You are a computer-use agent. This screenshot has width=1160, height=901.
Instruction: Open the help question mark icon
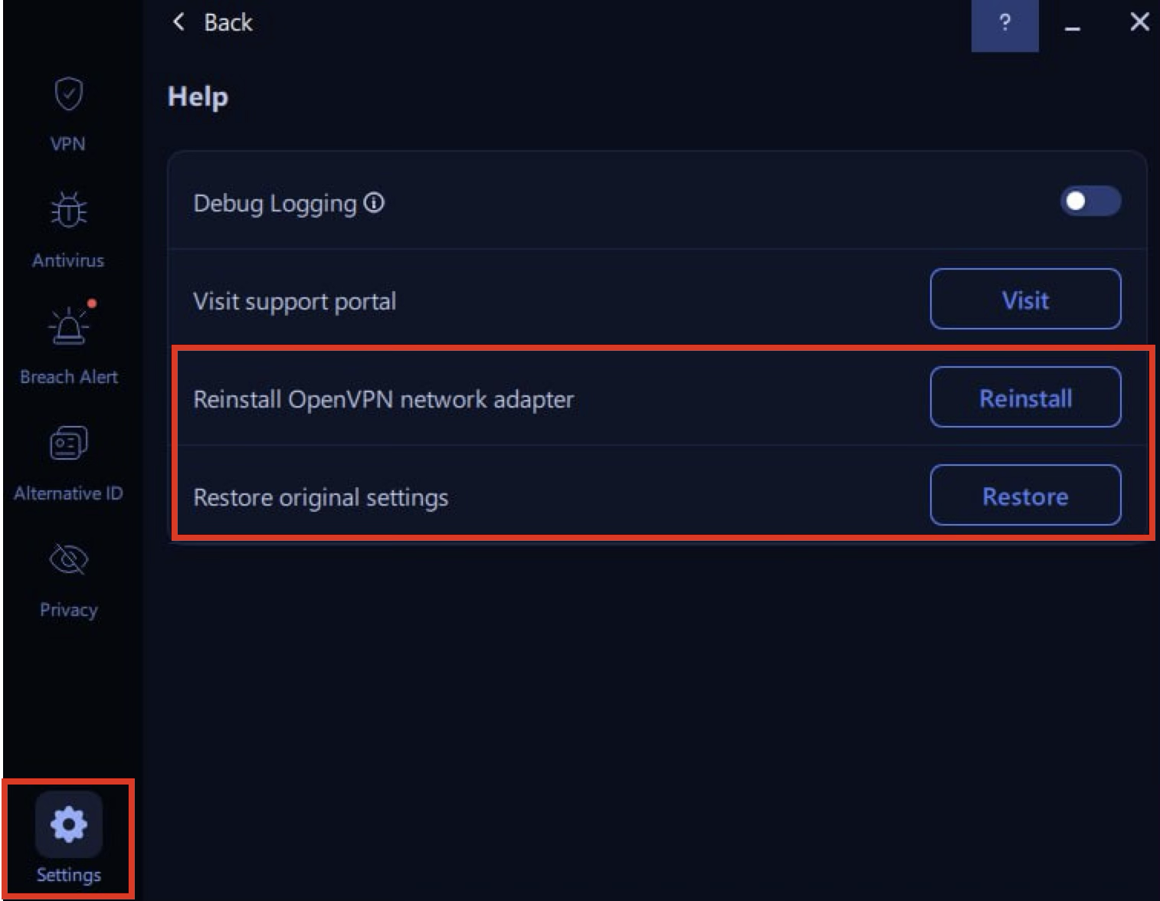1004,22
